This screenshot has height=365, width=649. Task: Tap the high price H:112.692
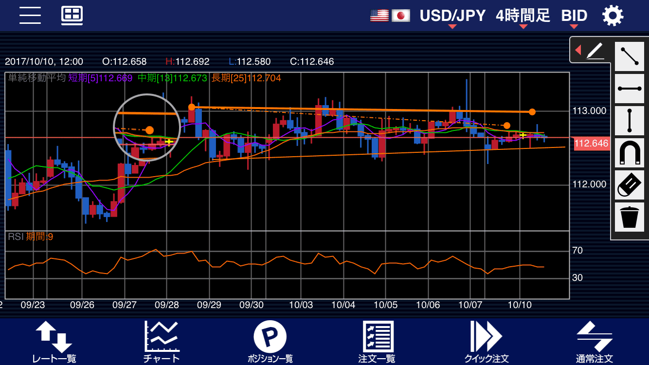(x=187, y=62)
